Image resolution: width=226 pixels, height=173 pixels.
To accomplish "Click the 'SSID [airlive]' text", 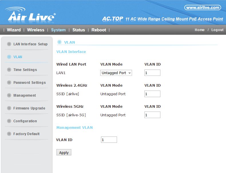I will click(x=68, y=94).
